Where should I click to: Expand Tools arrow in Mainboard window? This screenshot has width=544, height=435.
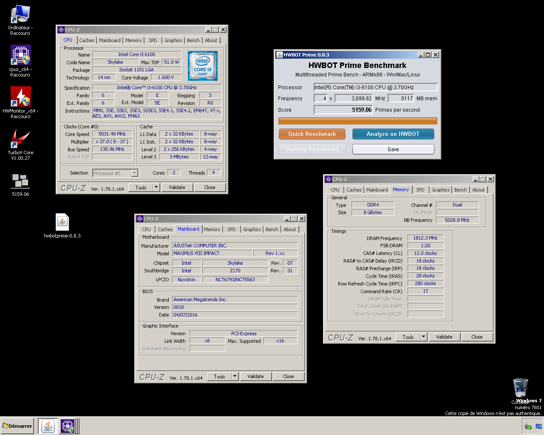[235, 376]
